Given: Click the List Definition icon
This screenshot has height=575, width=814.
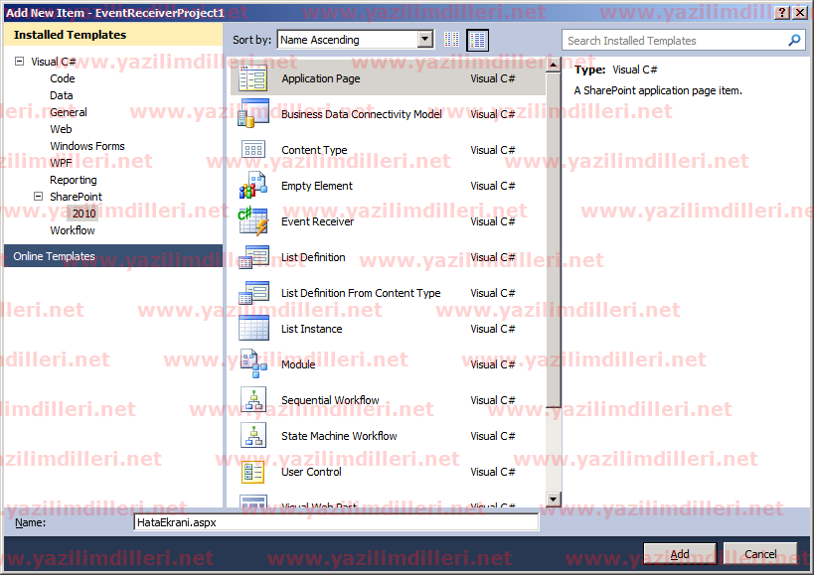Looking at the screenshot, I should point(253,257).
